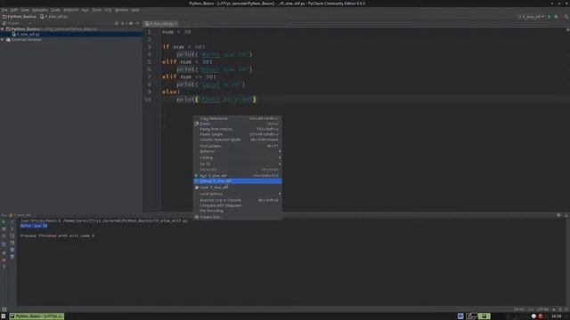Toggle soft-wrap icon in Run console
Viewport: 570px width, 320px height.
(x=12, y=236)
